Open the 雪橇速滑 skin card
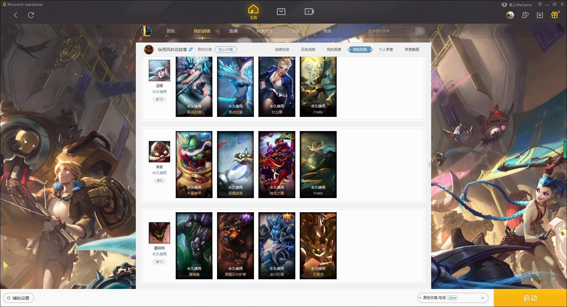This screenshot has height=307, width=567. tap(235, 164)
